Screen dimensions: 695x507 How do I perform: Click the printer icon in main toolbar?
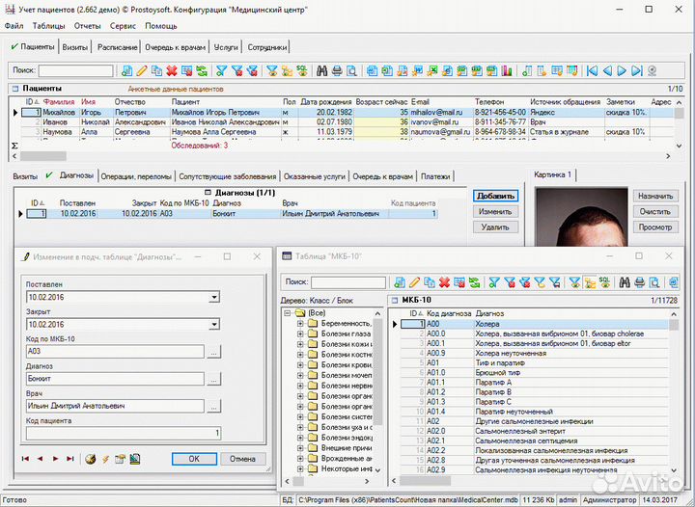pos(338,70)
